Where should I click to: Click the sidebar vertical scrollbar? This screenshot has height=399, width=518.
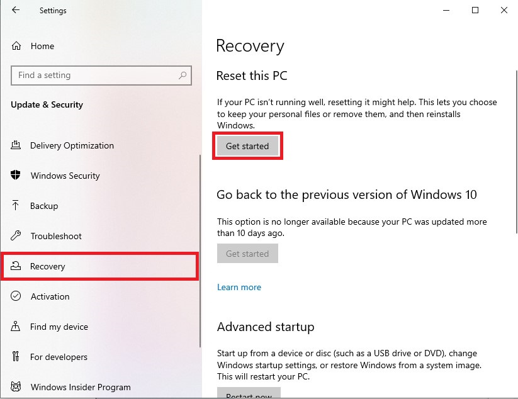tap(200, 251)
